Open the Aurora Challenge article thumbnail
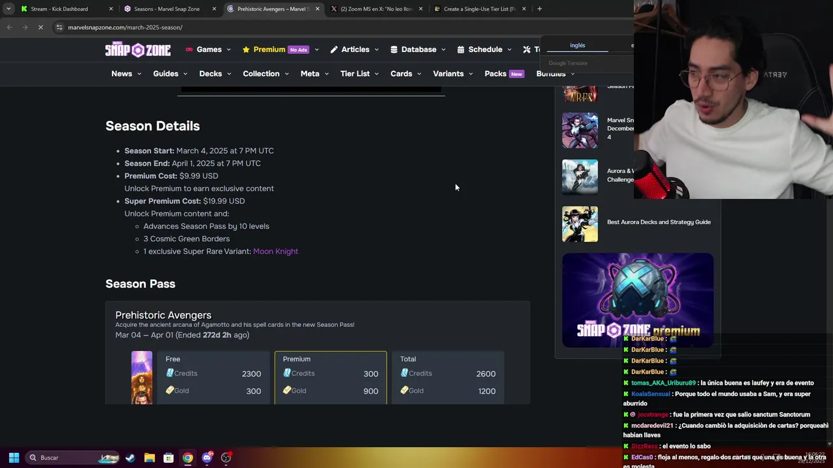The width and height of the screenshot is (833, 468). [x=580, y=177]
